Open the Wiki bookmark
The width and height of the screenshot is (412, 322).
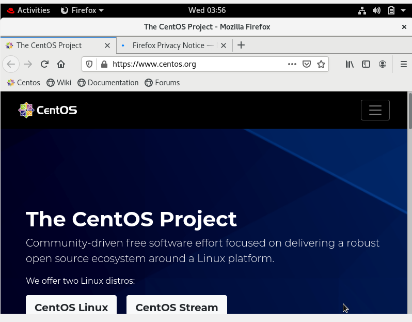pyautogui.click(x=59, y=83)
